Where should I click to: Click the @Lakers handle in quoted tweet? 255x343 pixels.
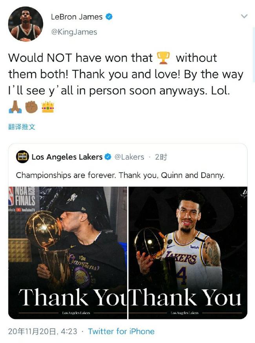click(129, 157)
